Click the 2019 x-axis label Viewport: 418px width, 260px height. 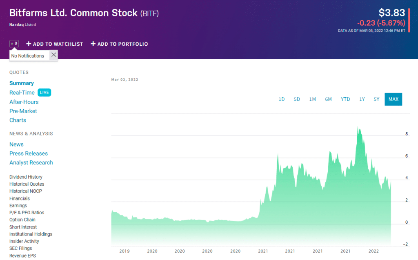pyautogui.click(x=125, y=251)
